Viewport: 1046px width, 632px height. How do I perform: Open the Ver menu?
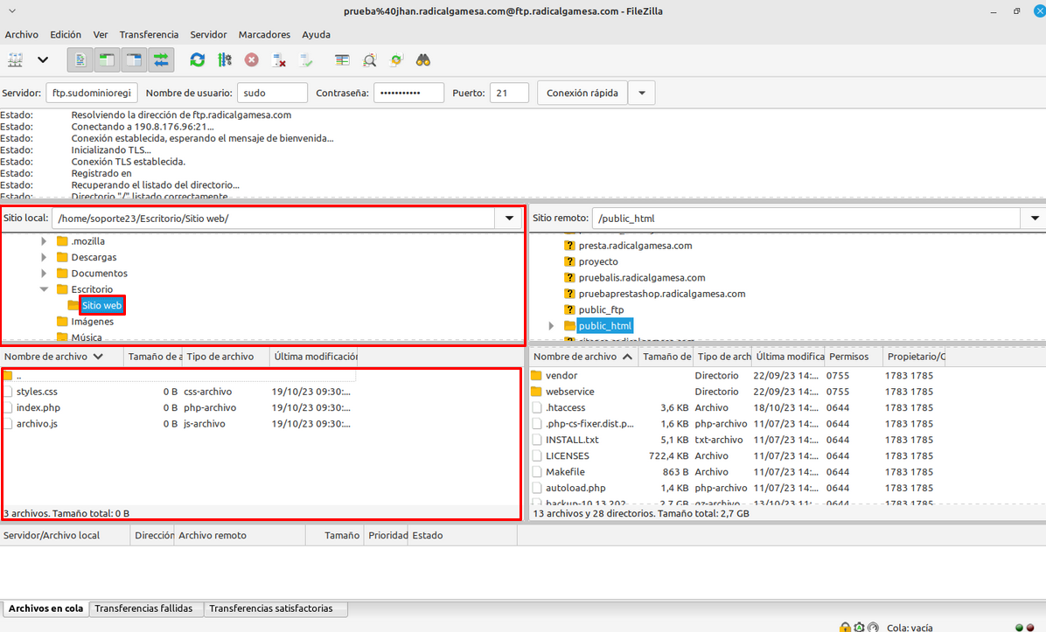(100, 35)
